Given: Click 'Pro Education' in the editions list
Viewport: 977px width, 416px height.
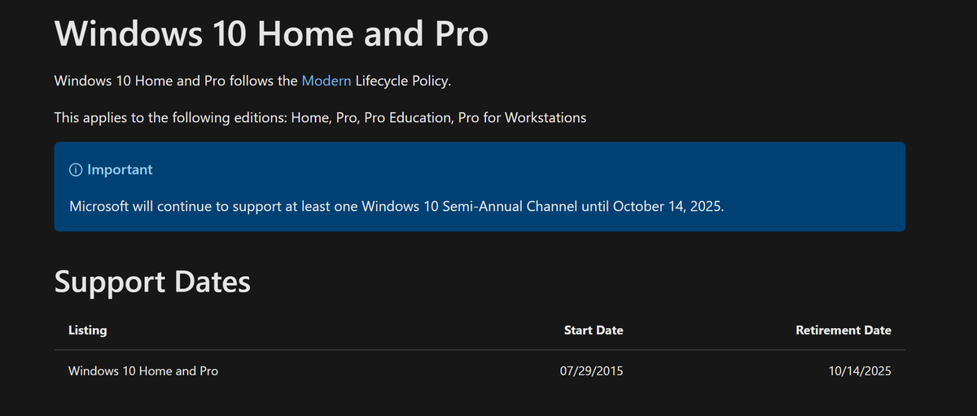Looking at the screenshot, I should pos(407,117).
